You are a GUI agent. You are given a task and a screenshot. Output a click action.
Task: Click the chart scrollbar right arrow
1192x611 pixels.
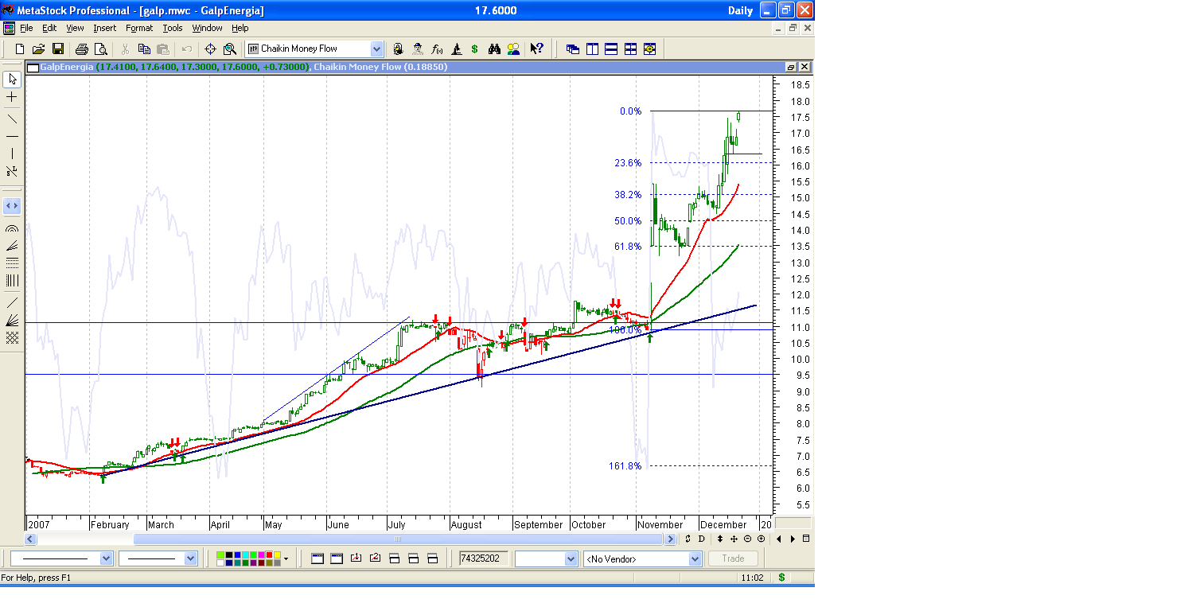click(x=670, y=539)
